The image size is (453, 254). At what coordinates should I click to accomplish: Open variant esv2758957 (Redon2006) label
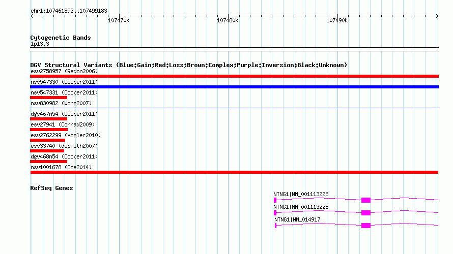point(64,71)
